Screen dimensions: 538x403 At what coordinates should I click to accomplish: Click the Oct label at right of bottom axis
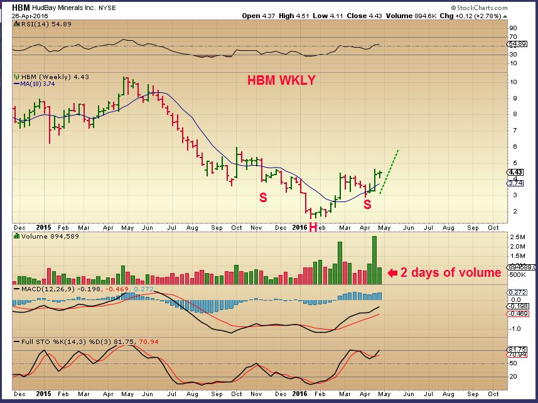493,394
